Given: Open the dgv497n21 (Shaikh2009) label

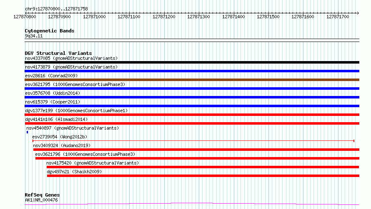Looking at the screenshot, I should tap(74, 172).
